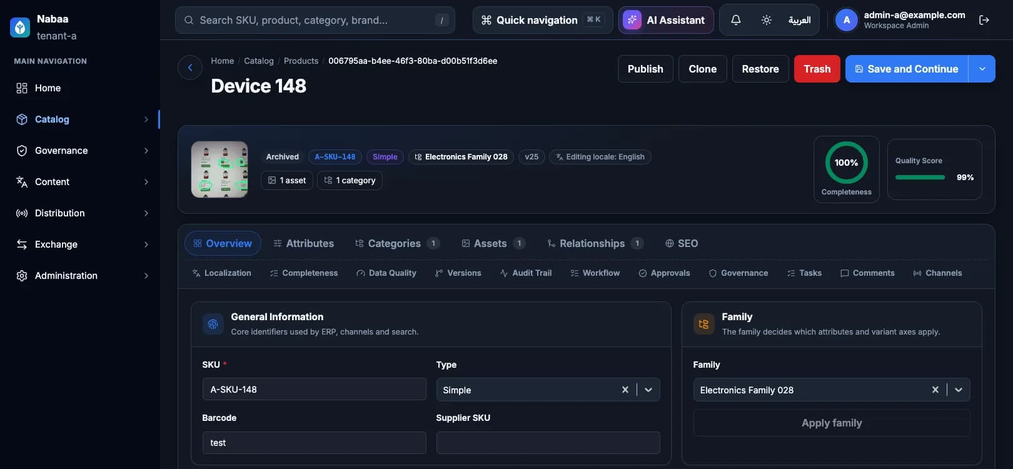Click the red Trash button
This screenshot has height=469, width=1013.
pos(817,69)
